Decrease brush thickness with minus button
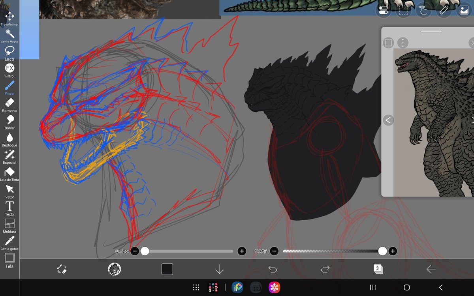Viewport: 474px width, 296px height. (x=135, y=251)
